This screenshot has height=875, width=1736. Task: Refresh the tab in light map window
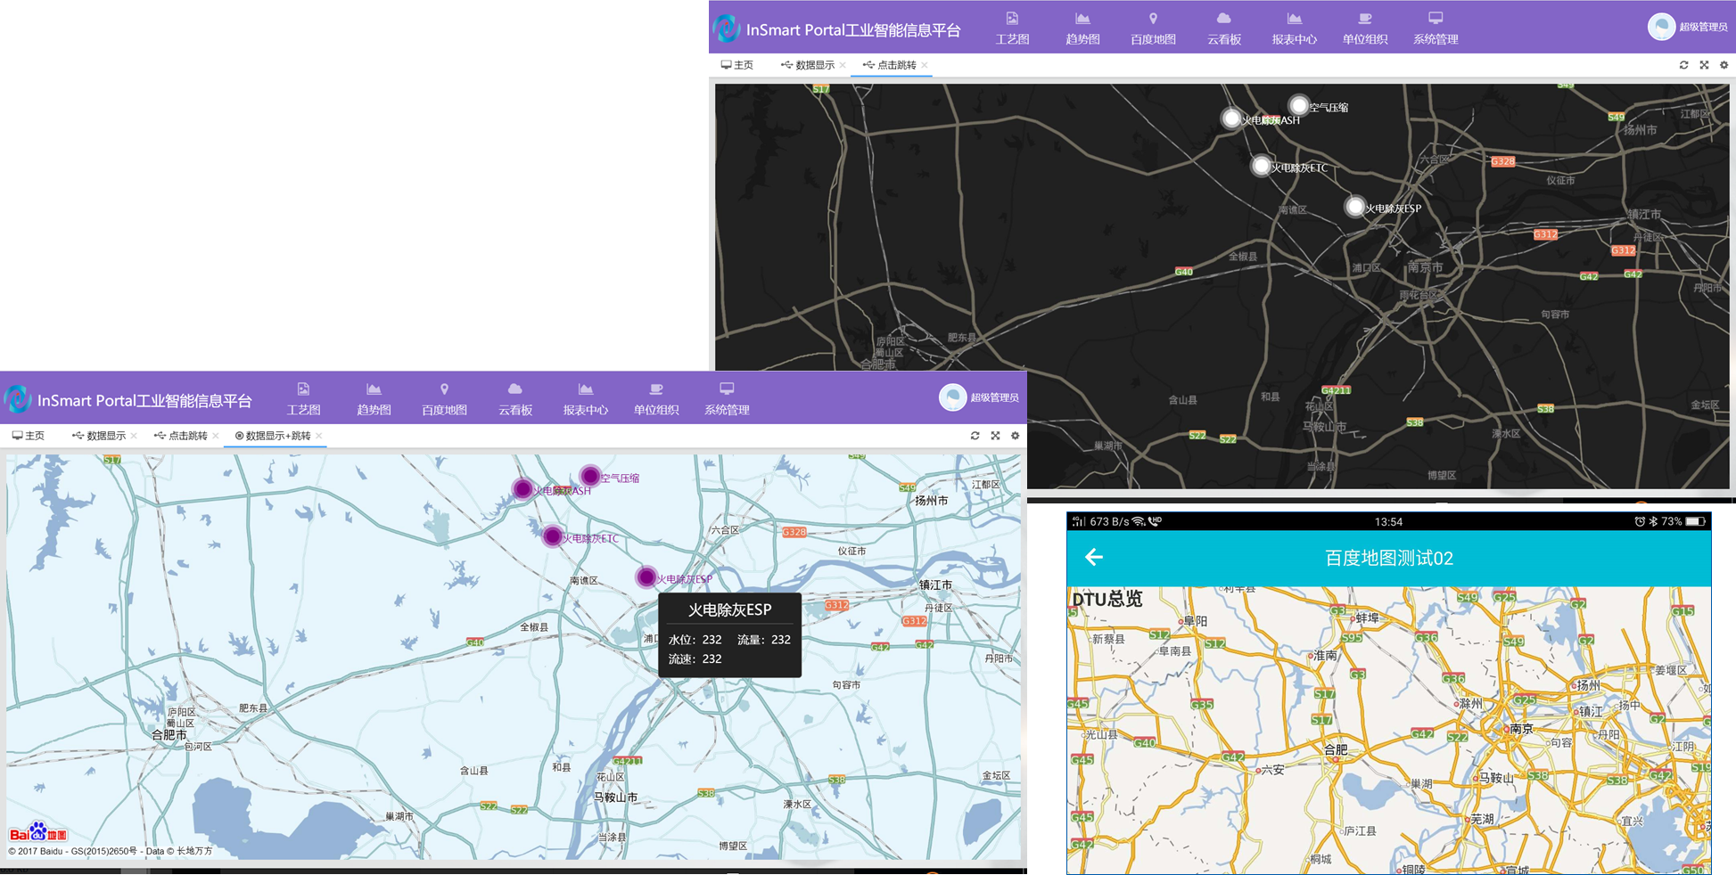click(975, 436)
